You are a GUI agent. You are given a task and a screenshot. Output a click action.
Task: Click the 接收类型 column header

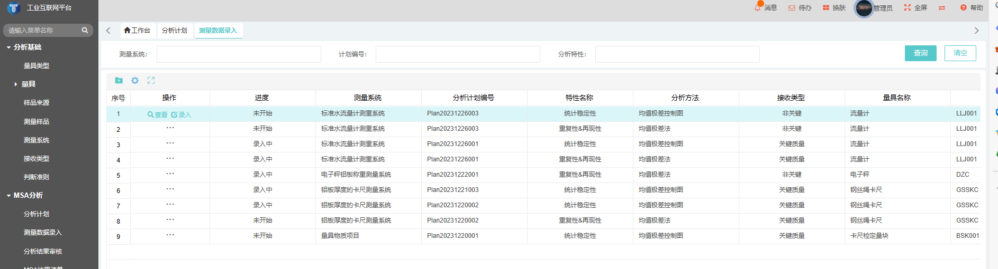[x=791, y=98]
